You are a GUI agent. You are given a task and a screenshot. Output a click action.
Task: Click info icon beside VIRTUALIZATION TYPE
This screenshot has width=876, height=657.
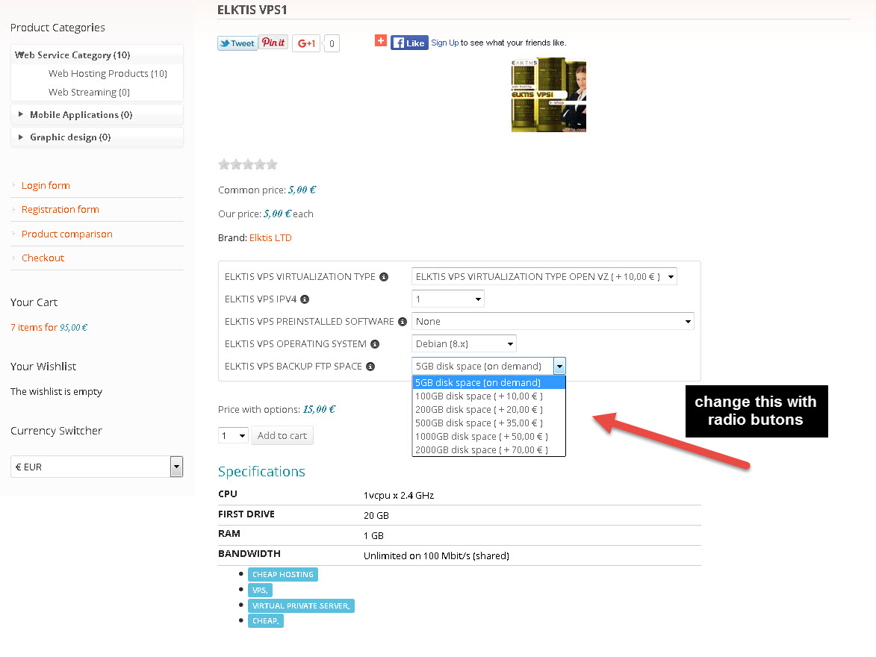pyautogui.click(x=384, y=277)
